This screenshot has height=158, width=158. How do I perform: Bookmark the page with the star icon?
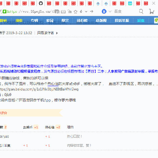75,11
